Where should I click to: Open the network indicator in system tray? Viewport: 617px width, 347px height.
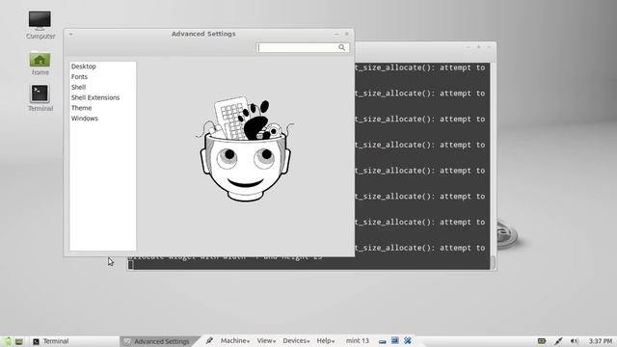tap(558, 341)
